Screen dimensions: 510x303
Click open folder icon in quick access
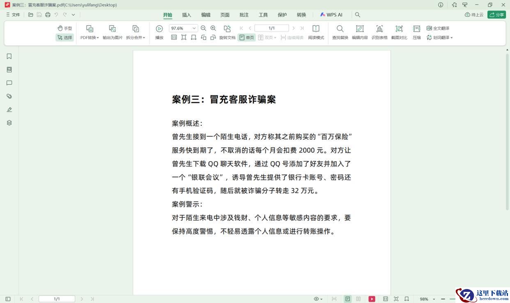31,15
